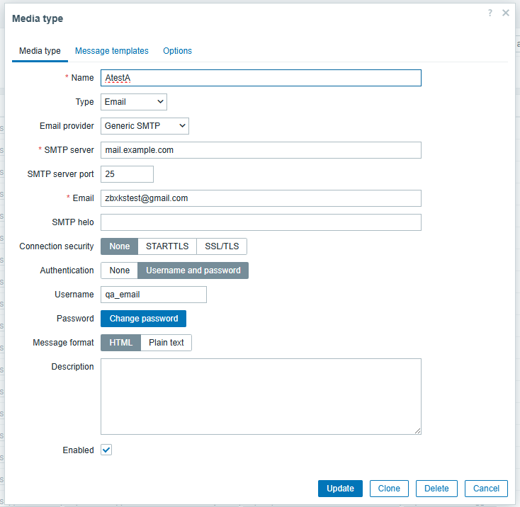Select HTML message format

tap(120, 343)
